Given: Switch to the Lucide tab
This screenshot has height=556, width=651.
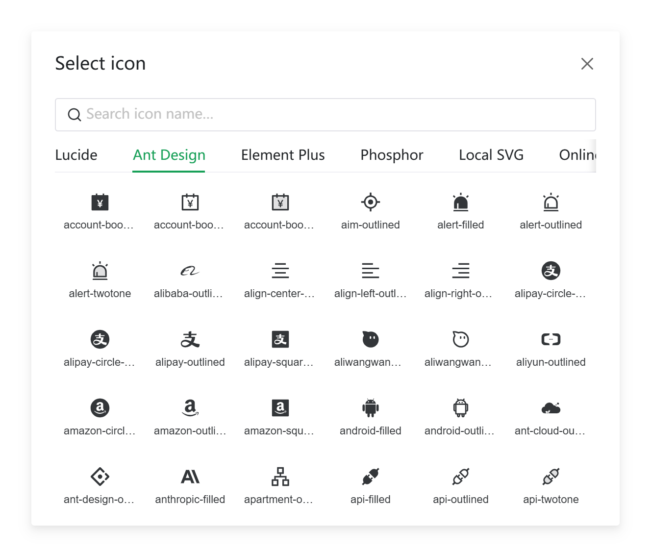Looking at the screenshot, I should [x=76, y=155].
